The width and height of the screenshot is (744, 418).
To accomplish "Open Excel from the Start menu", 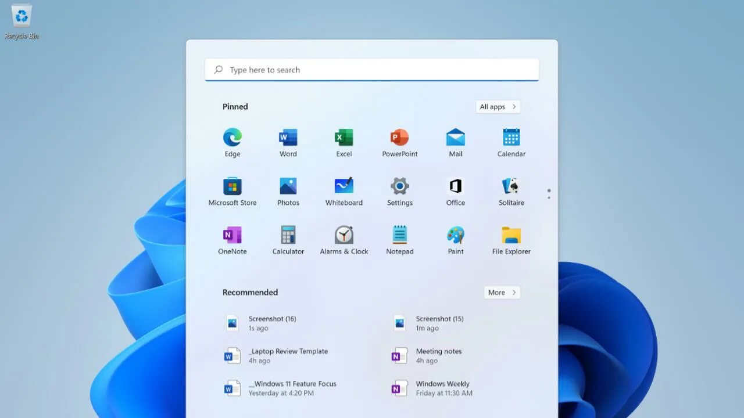I will coord(344,143).
